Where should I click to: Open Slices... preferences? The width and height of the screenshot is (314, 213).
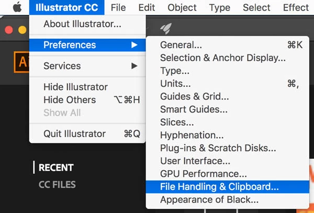228,122
